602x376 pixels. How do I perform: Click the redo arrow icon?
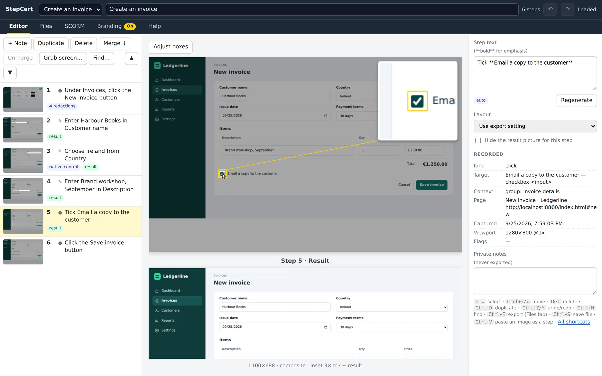pyautogui.click(x=567, y=9)
